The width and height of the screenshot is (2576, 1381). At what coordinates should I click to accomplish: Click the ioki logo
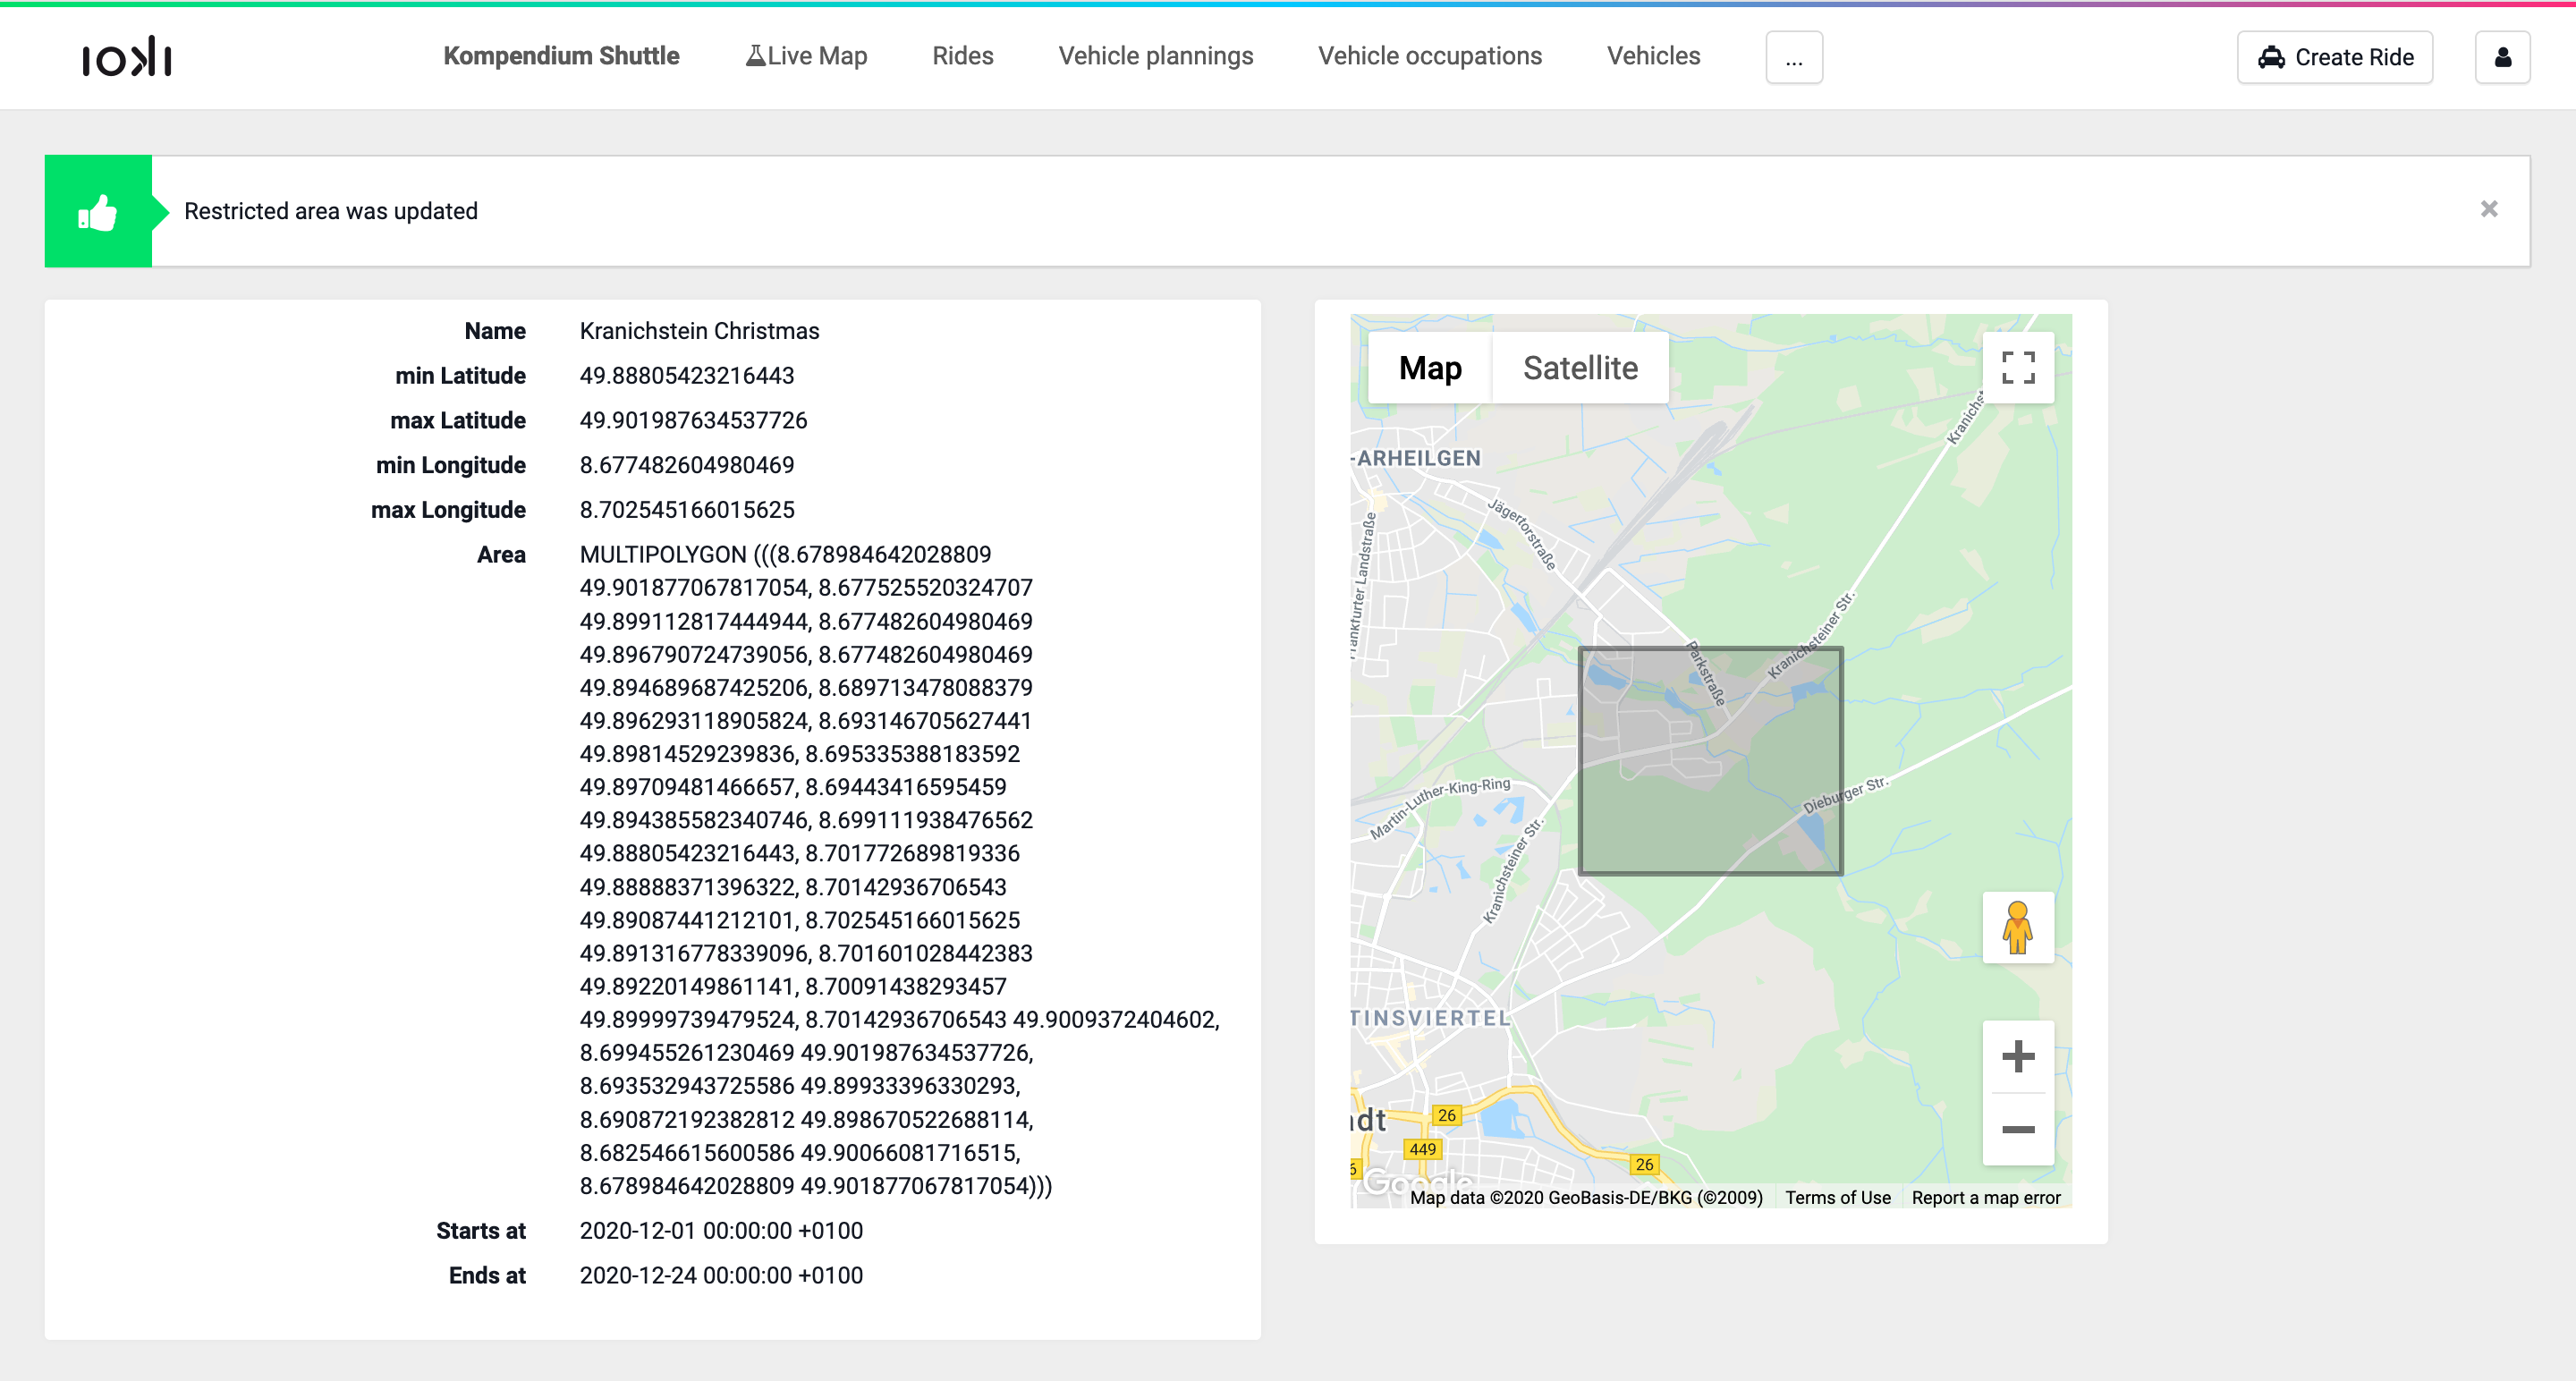[127, 57]
